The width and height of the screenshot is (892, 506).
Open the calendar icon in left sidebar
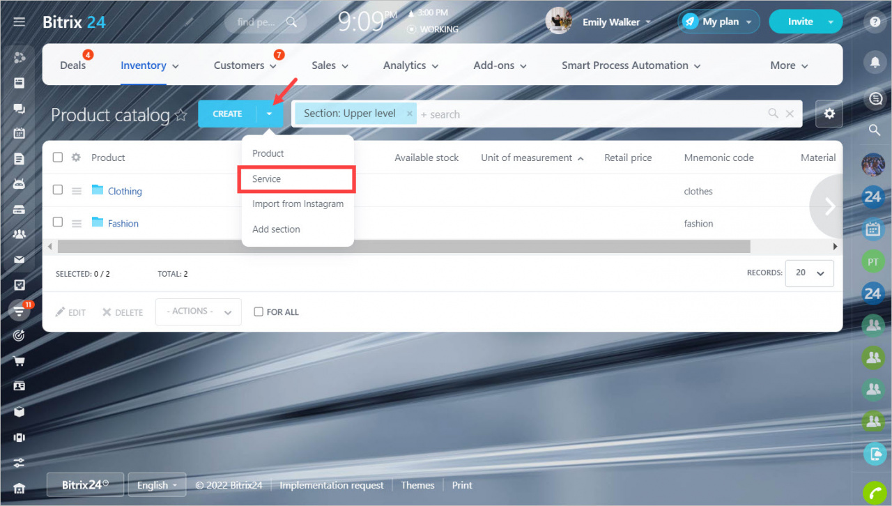19,133
